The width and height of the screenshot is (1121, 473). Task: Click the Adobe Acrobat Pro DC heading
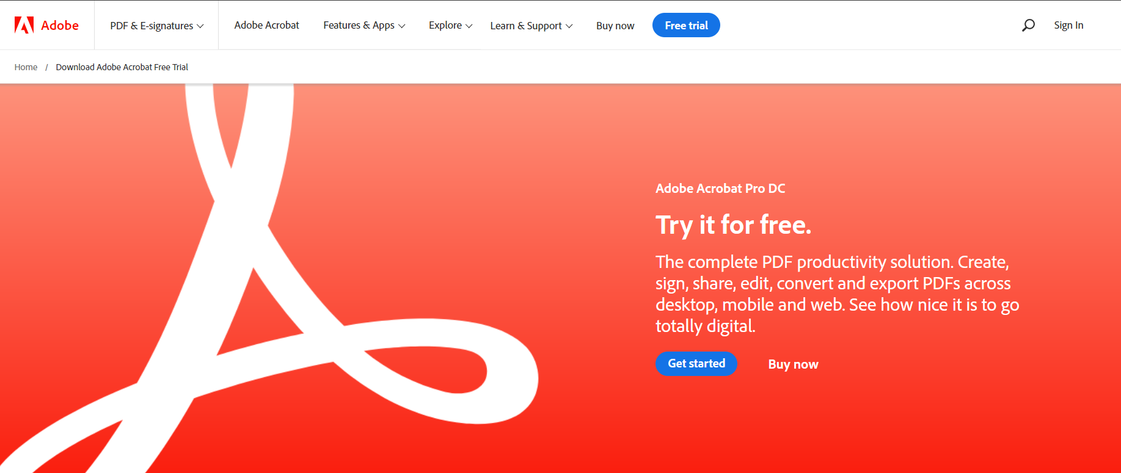coord(720,189)
